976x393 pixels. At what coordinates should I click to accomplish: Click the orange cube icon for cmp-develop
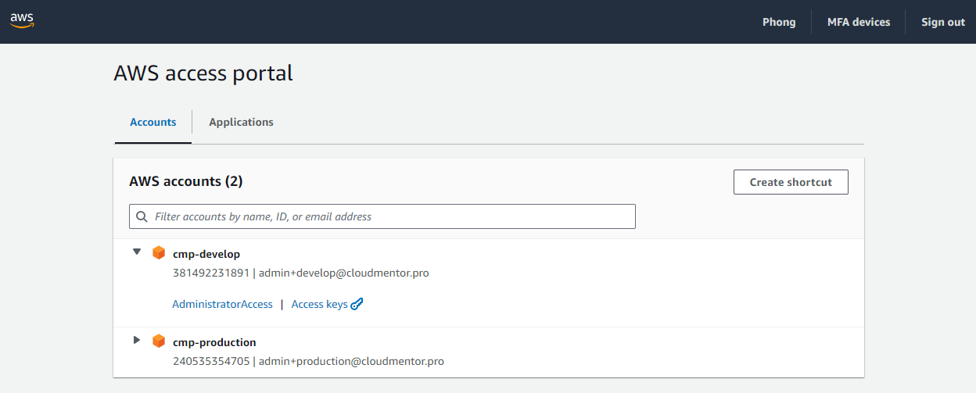pos(159,253)
